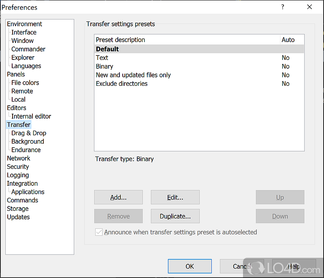Pick the 'New and updated files only' preset
The image size is (324, 278).
(133, 75)
